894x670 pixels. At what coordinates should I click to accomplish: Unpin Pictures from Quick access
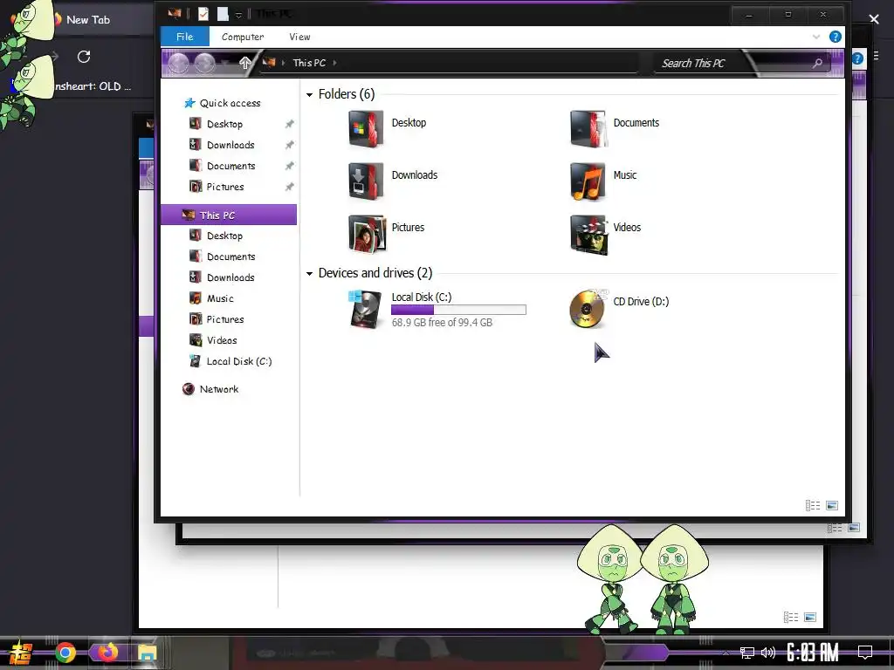point(290,187)
